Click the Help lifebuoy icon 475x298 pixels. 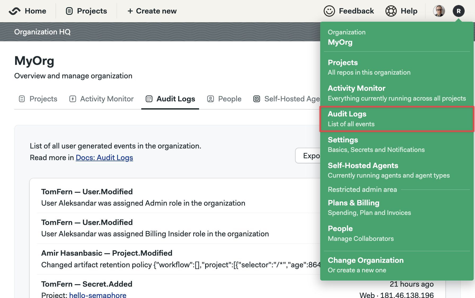[x=391, y=11]
